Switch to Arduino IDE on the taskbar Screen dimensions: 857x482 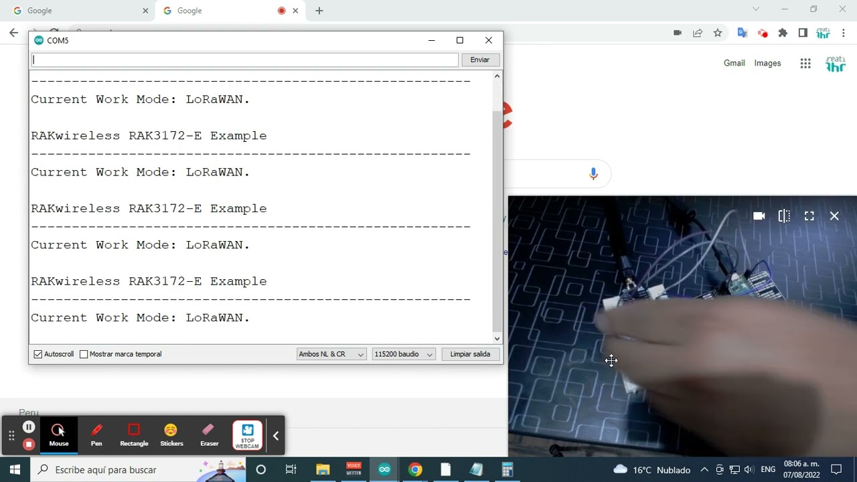[x=384, y=469]
